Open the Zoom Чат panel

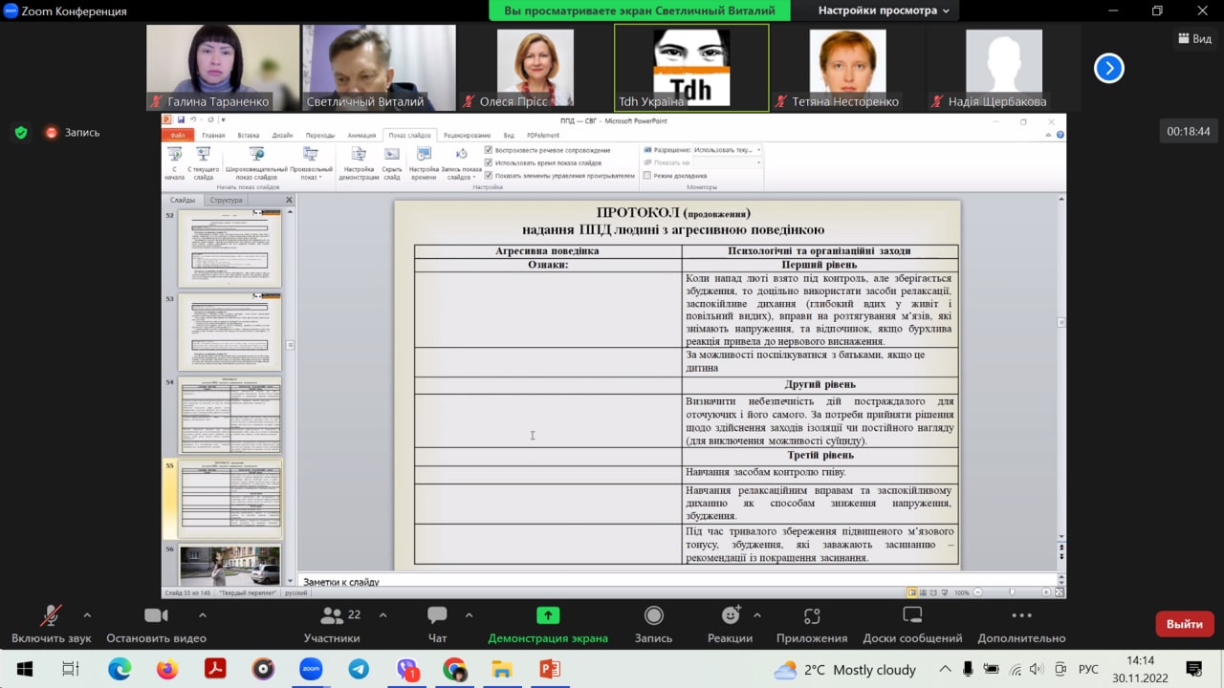point(437,616)
